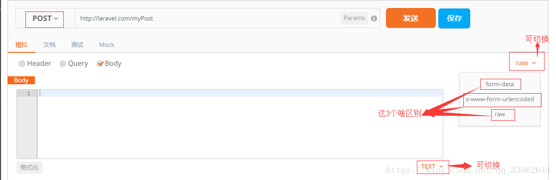This screenshot has height=180, width=556.
Task: Open the POST request method dropdown
Action: click(45, 18)
